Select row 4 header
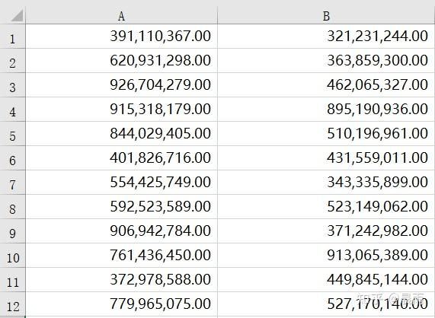Viewport: 435px width, 318px height. [12, 110]
